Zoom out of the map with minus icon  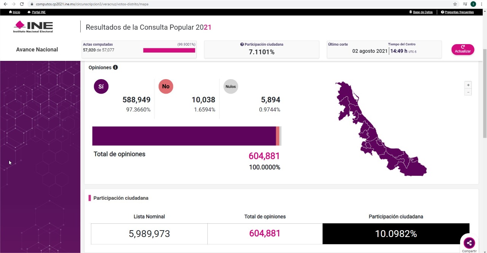[x=468, y=92]
